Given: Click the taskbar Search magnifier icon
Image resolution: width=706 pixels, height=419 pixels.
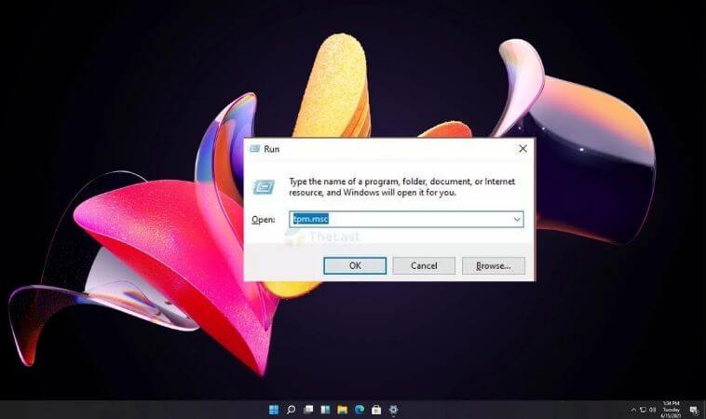Looking at the screenshot, I should tap(292, 410).
